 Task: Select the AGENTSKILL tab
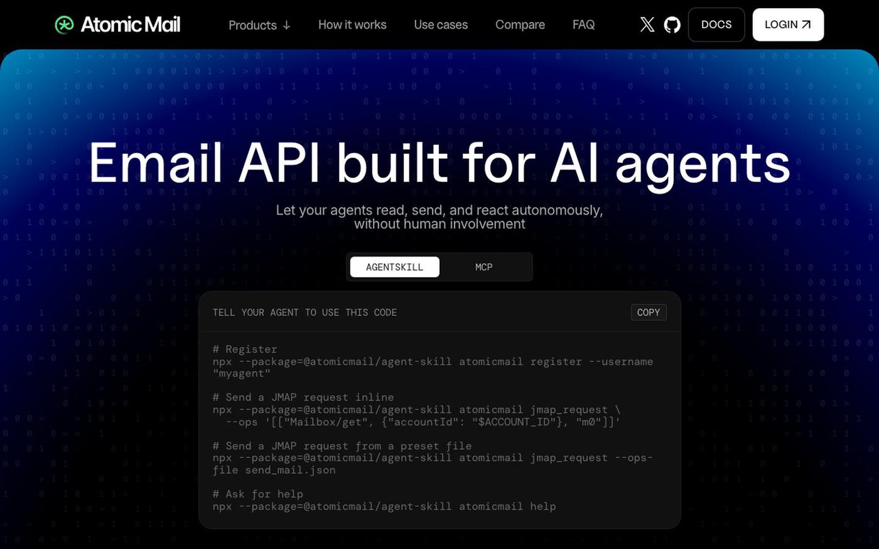[x=394, y=267]
